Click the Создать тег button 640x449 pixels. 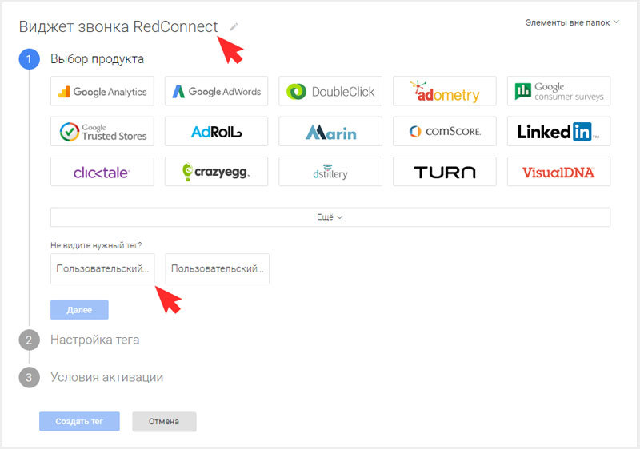click(79, 421)
